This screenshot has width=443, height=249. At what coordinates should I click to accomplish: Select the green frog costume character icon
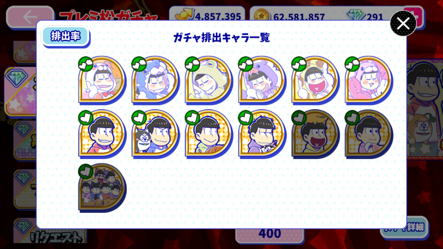[209, 80]
